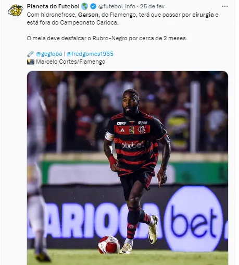The height and width of the screenshot is (265, 239).
Task: Click the Flamengo crest on the jersey
Action: [x=142, y=129]
